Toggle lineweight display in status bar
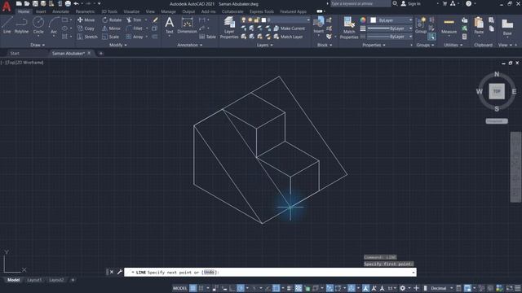 290,288
